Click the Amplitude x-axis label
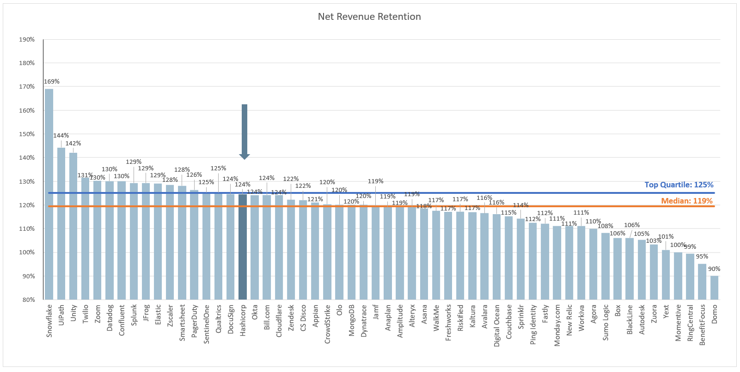 (400, 321)
